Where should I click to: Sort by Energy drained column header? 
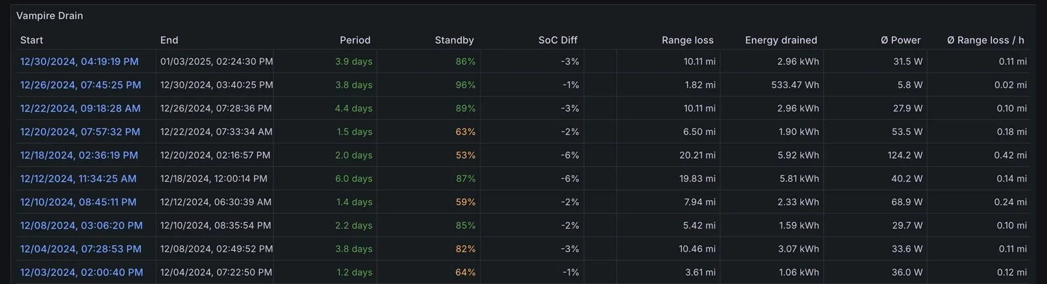[x=781, y=40]
